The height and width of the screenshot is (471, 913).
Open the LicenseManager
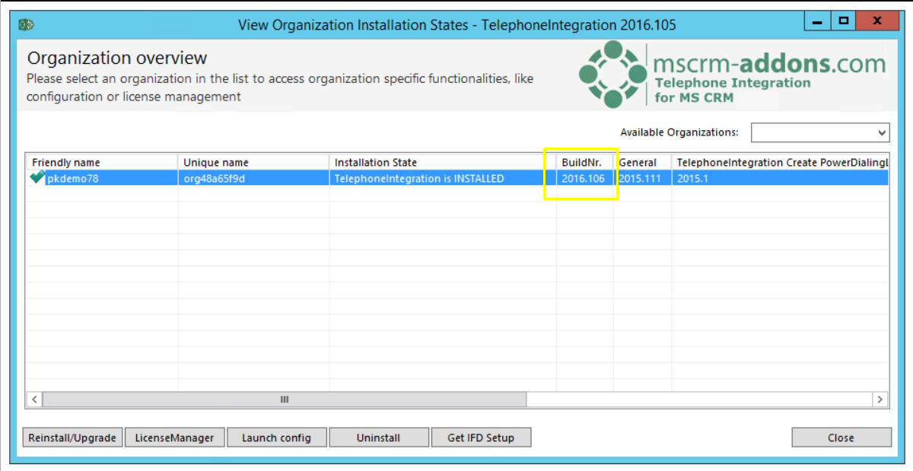click(175, 438)
